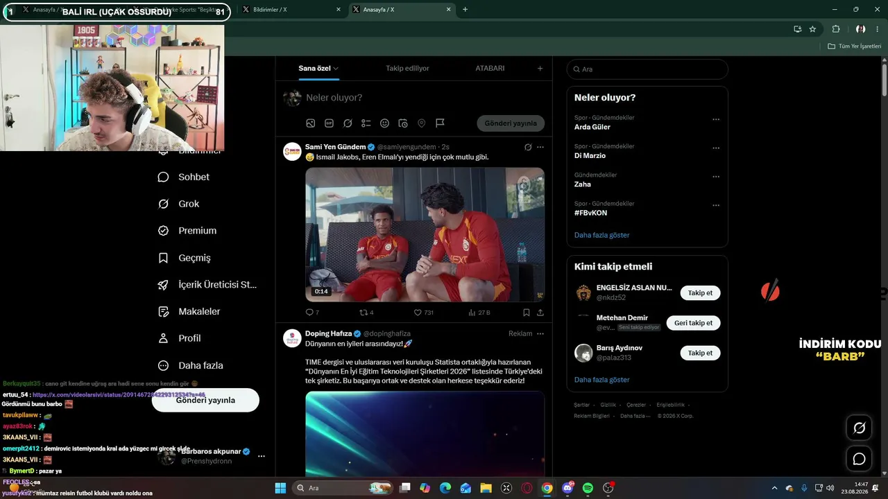Click the sidebar Gönderi yayınla button

tap(205, 400)
